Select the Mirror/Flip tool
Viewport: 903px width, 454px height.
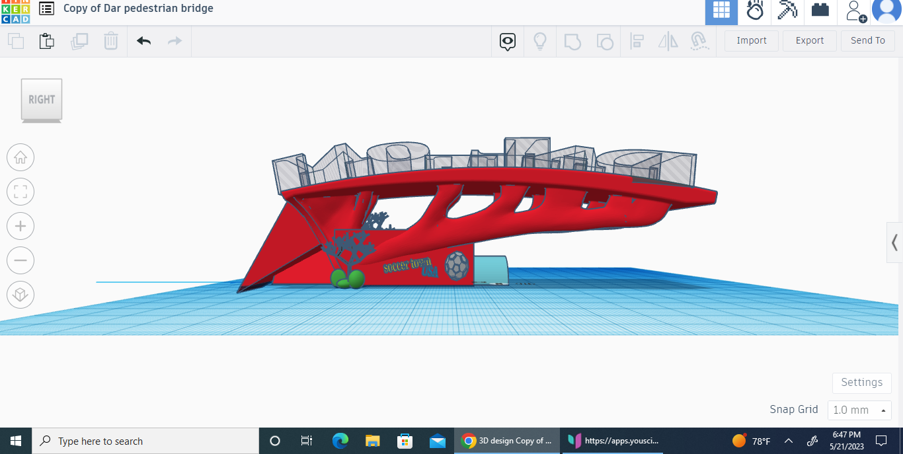668,41
